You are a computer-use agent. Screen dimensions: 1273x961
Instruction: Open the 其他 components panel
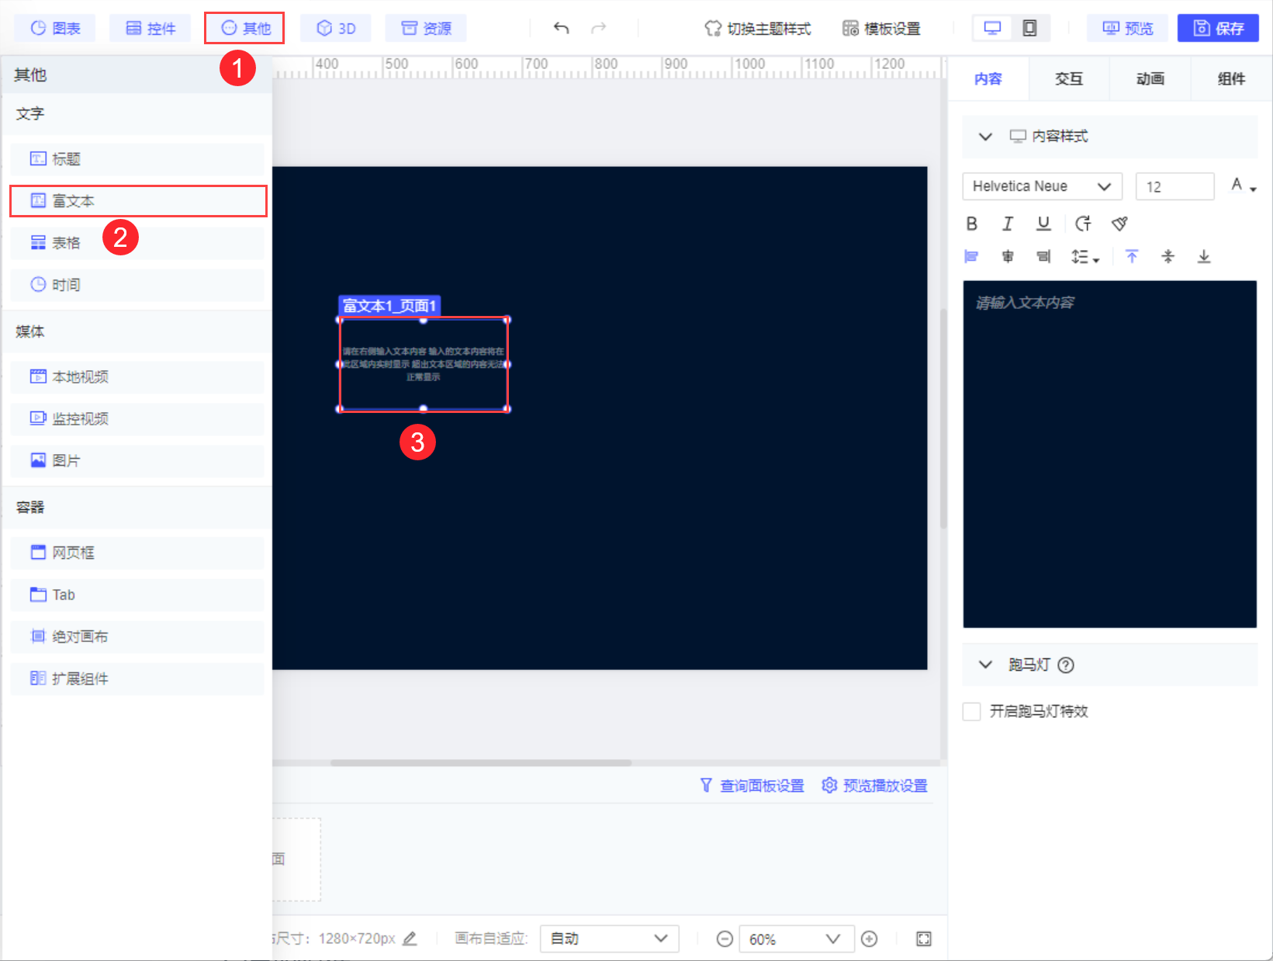[x=245, y=29]
